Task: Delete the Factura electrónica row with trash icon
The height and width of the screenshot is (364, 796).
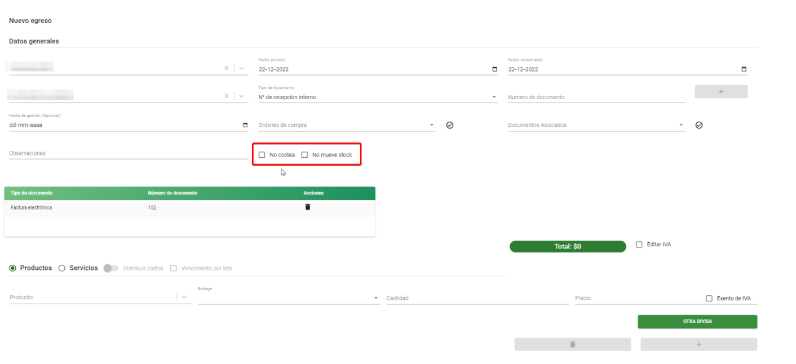Action: tap(307, 207)
